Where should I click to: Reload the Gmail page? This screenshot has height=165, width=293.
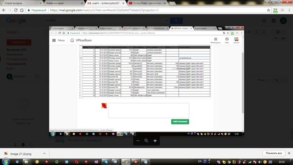click(16, 10)
